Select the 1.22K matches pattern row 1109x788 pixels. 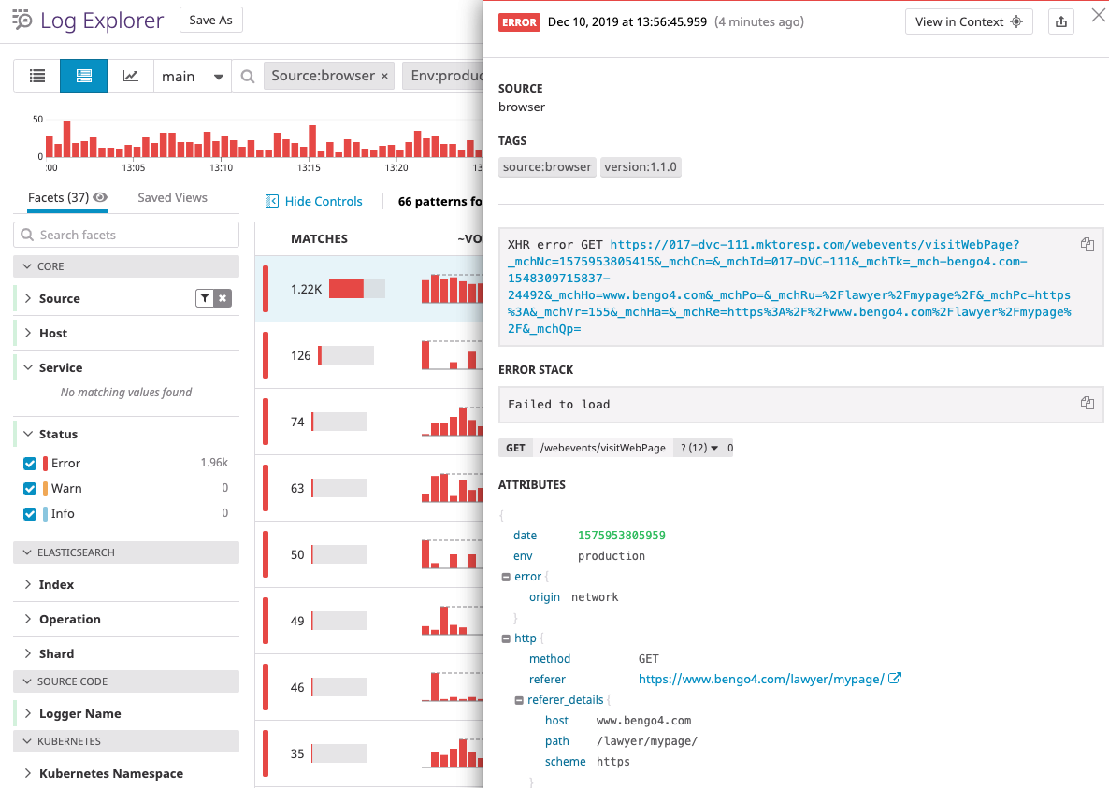[x=369, y=289]
